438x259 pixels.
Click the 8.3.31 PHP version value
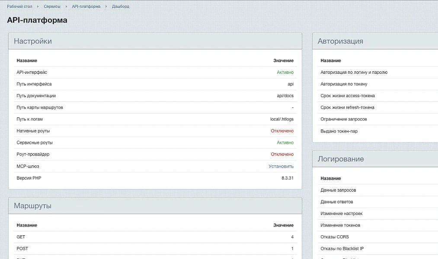pos(288,178)
